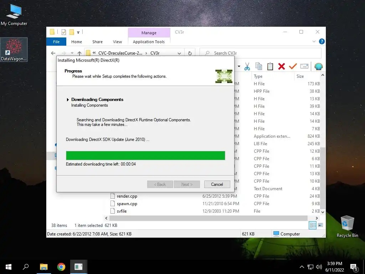Switch to Details view icon in status bar

(x=313, y=225)
